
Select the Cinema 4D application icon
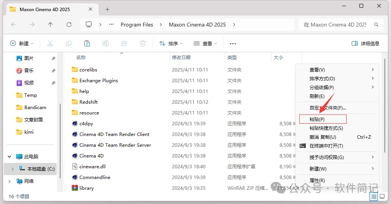[x=74, y=156]
